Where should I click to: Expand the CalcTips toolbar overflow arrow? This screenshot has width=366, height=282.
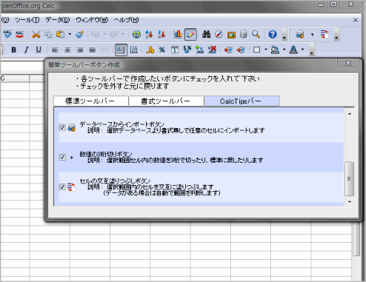pos(336,35)
